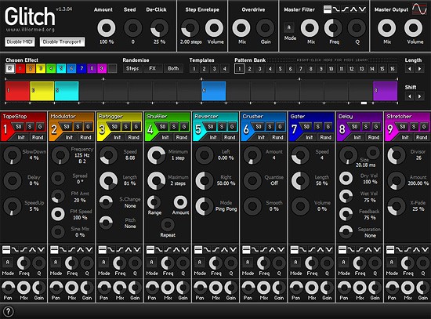Click the S0 button in Stretcher header
431x319 pixels.
403,126
